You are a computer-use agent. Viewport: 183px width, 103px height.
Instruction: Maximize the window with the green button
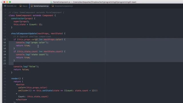coord(10,2)
